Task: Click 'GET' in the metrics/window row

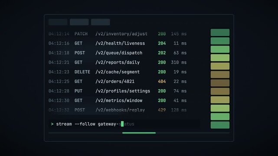Action: click(78, 101)
